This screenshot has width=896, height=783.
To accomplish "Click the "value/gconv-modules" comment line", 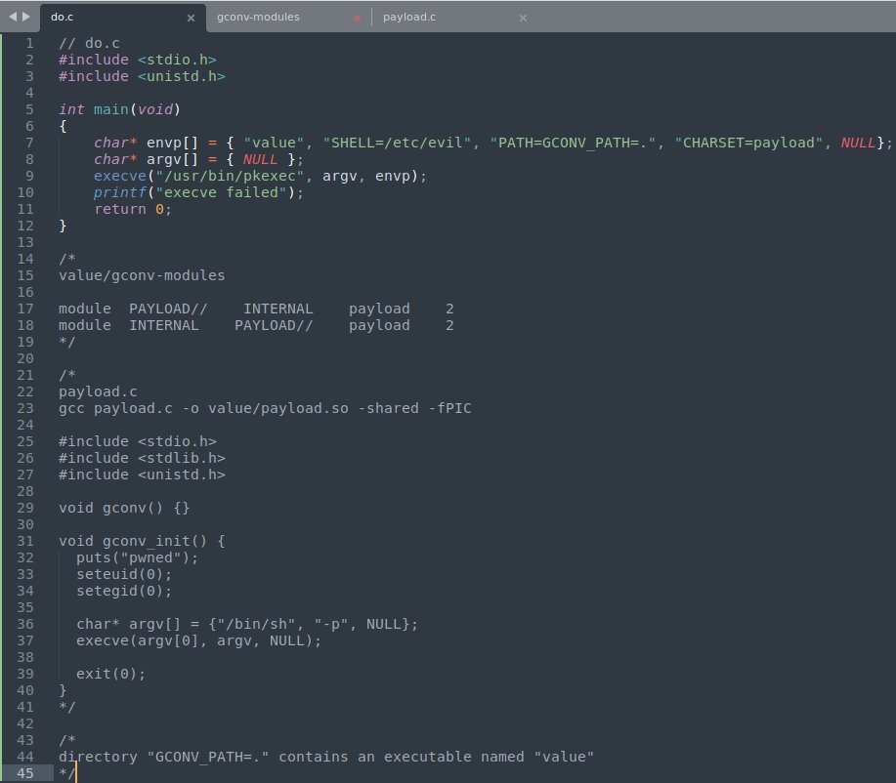I will click(x=142, y=275).
